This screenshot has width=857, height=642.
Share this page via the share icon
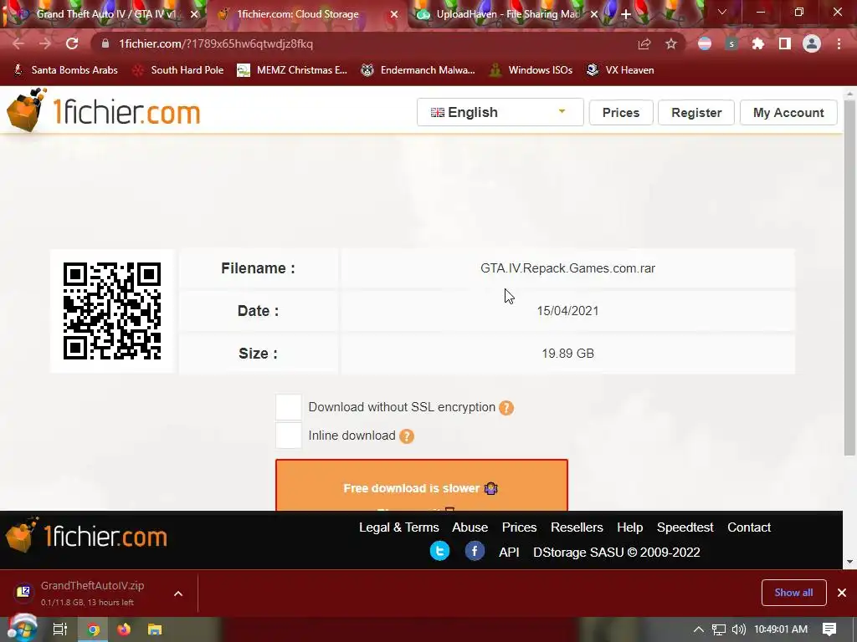point(644,43)
